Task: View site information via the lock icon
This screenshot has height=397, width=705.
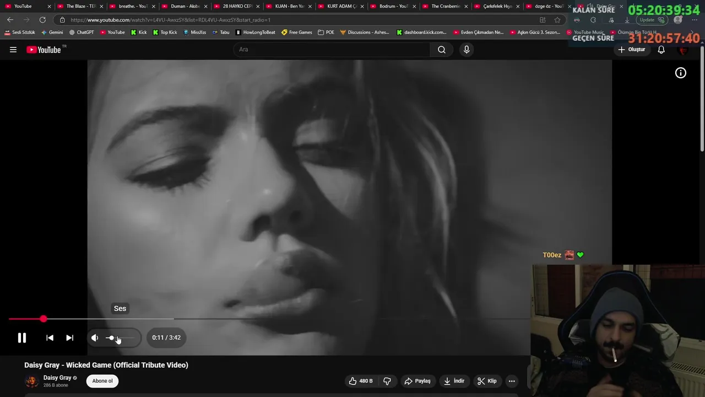Action: point(62,20)
